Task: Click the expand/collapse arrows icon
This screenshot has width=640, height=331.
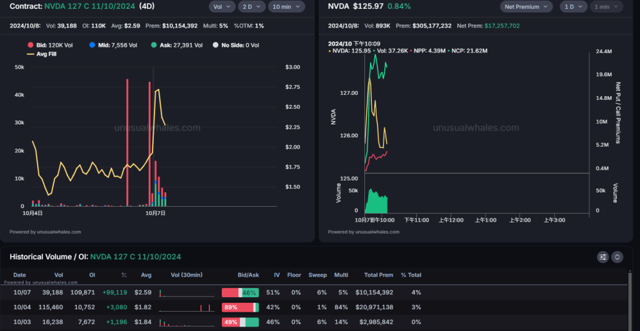Action: 617,257
